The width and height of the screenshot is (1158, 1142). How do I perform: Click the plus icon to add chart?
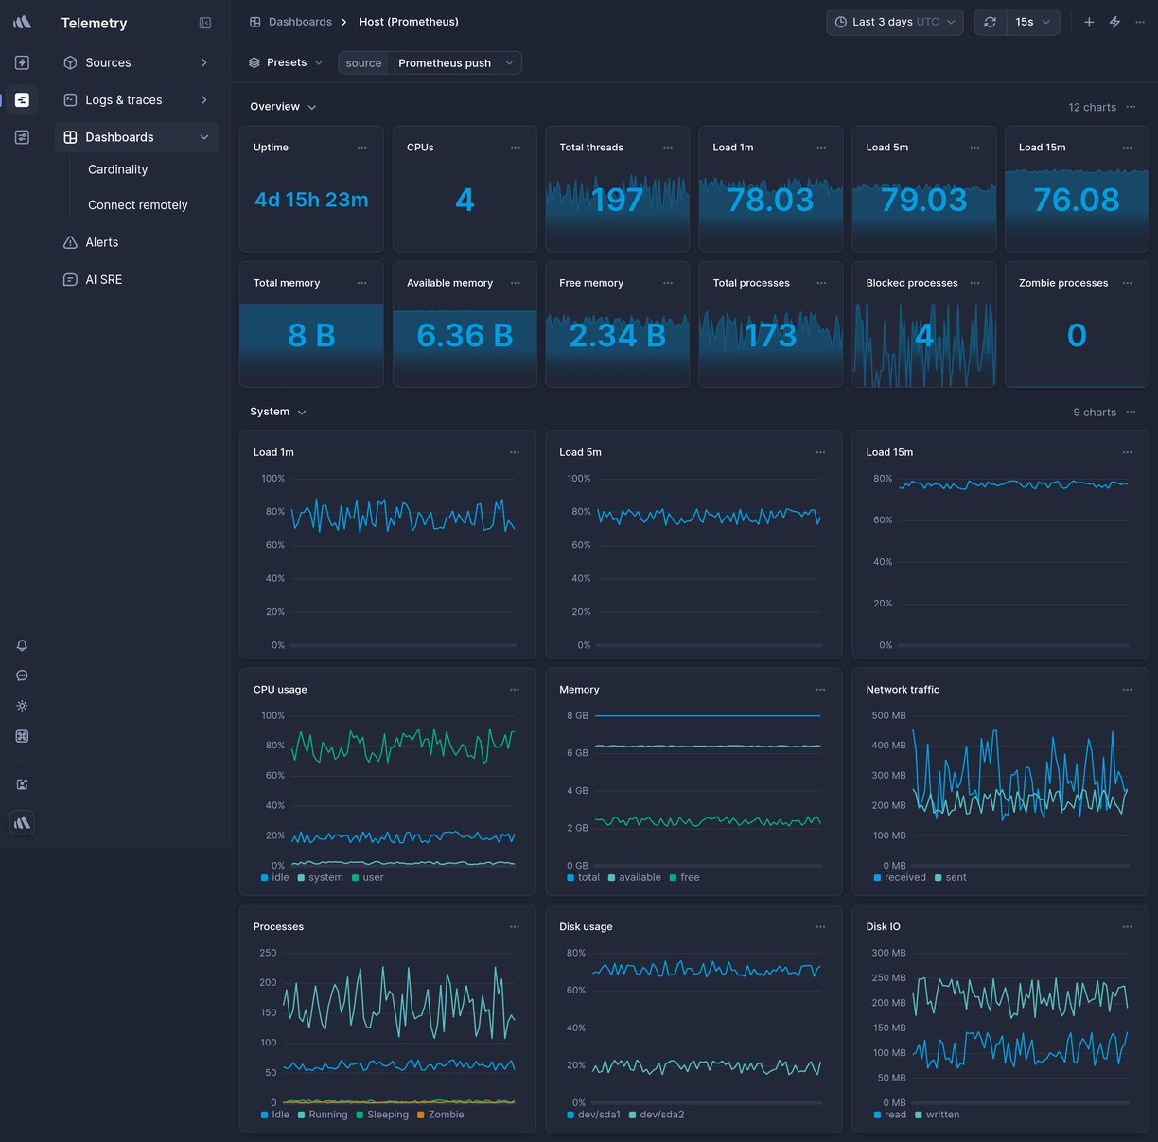(1089, 22)
